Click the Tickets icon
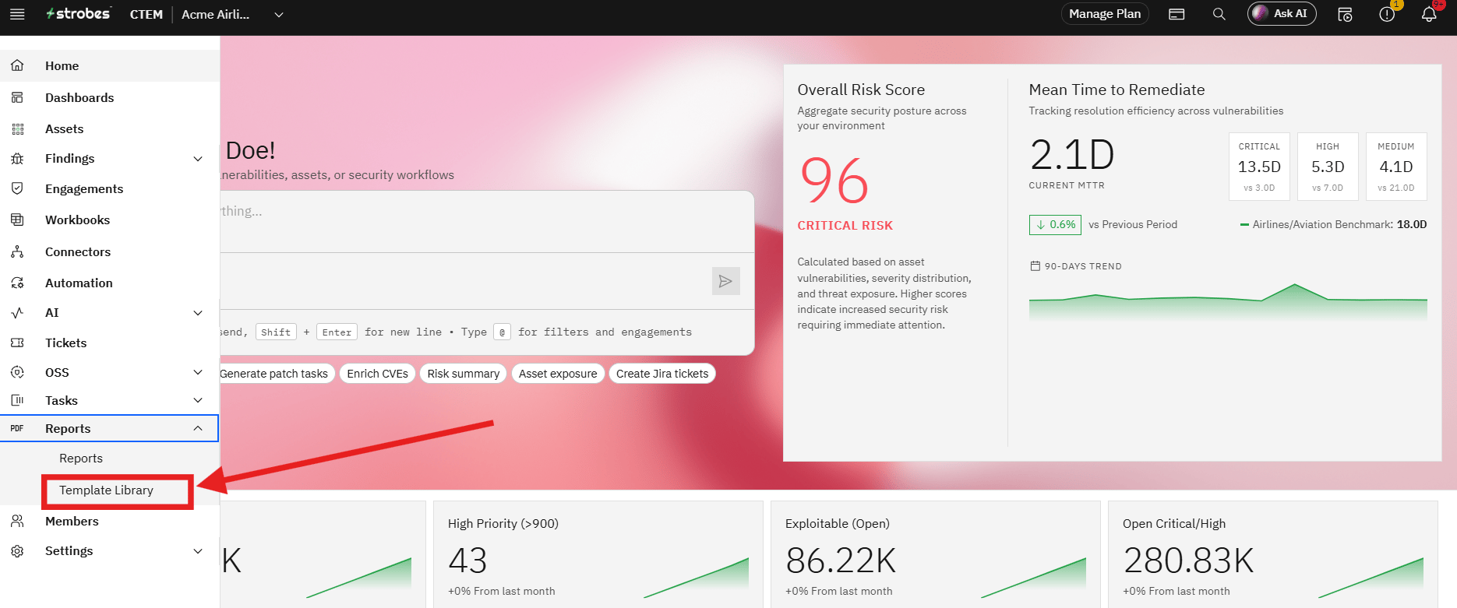 point(17,343)
